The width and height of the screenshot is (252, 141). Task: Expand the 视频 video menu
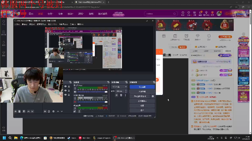[70, 14]
